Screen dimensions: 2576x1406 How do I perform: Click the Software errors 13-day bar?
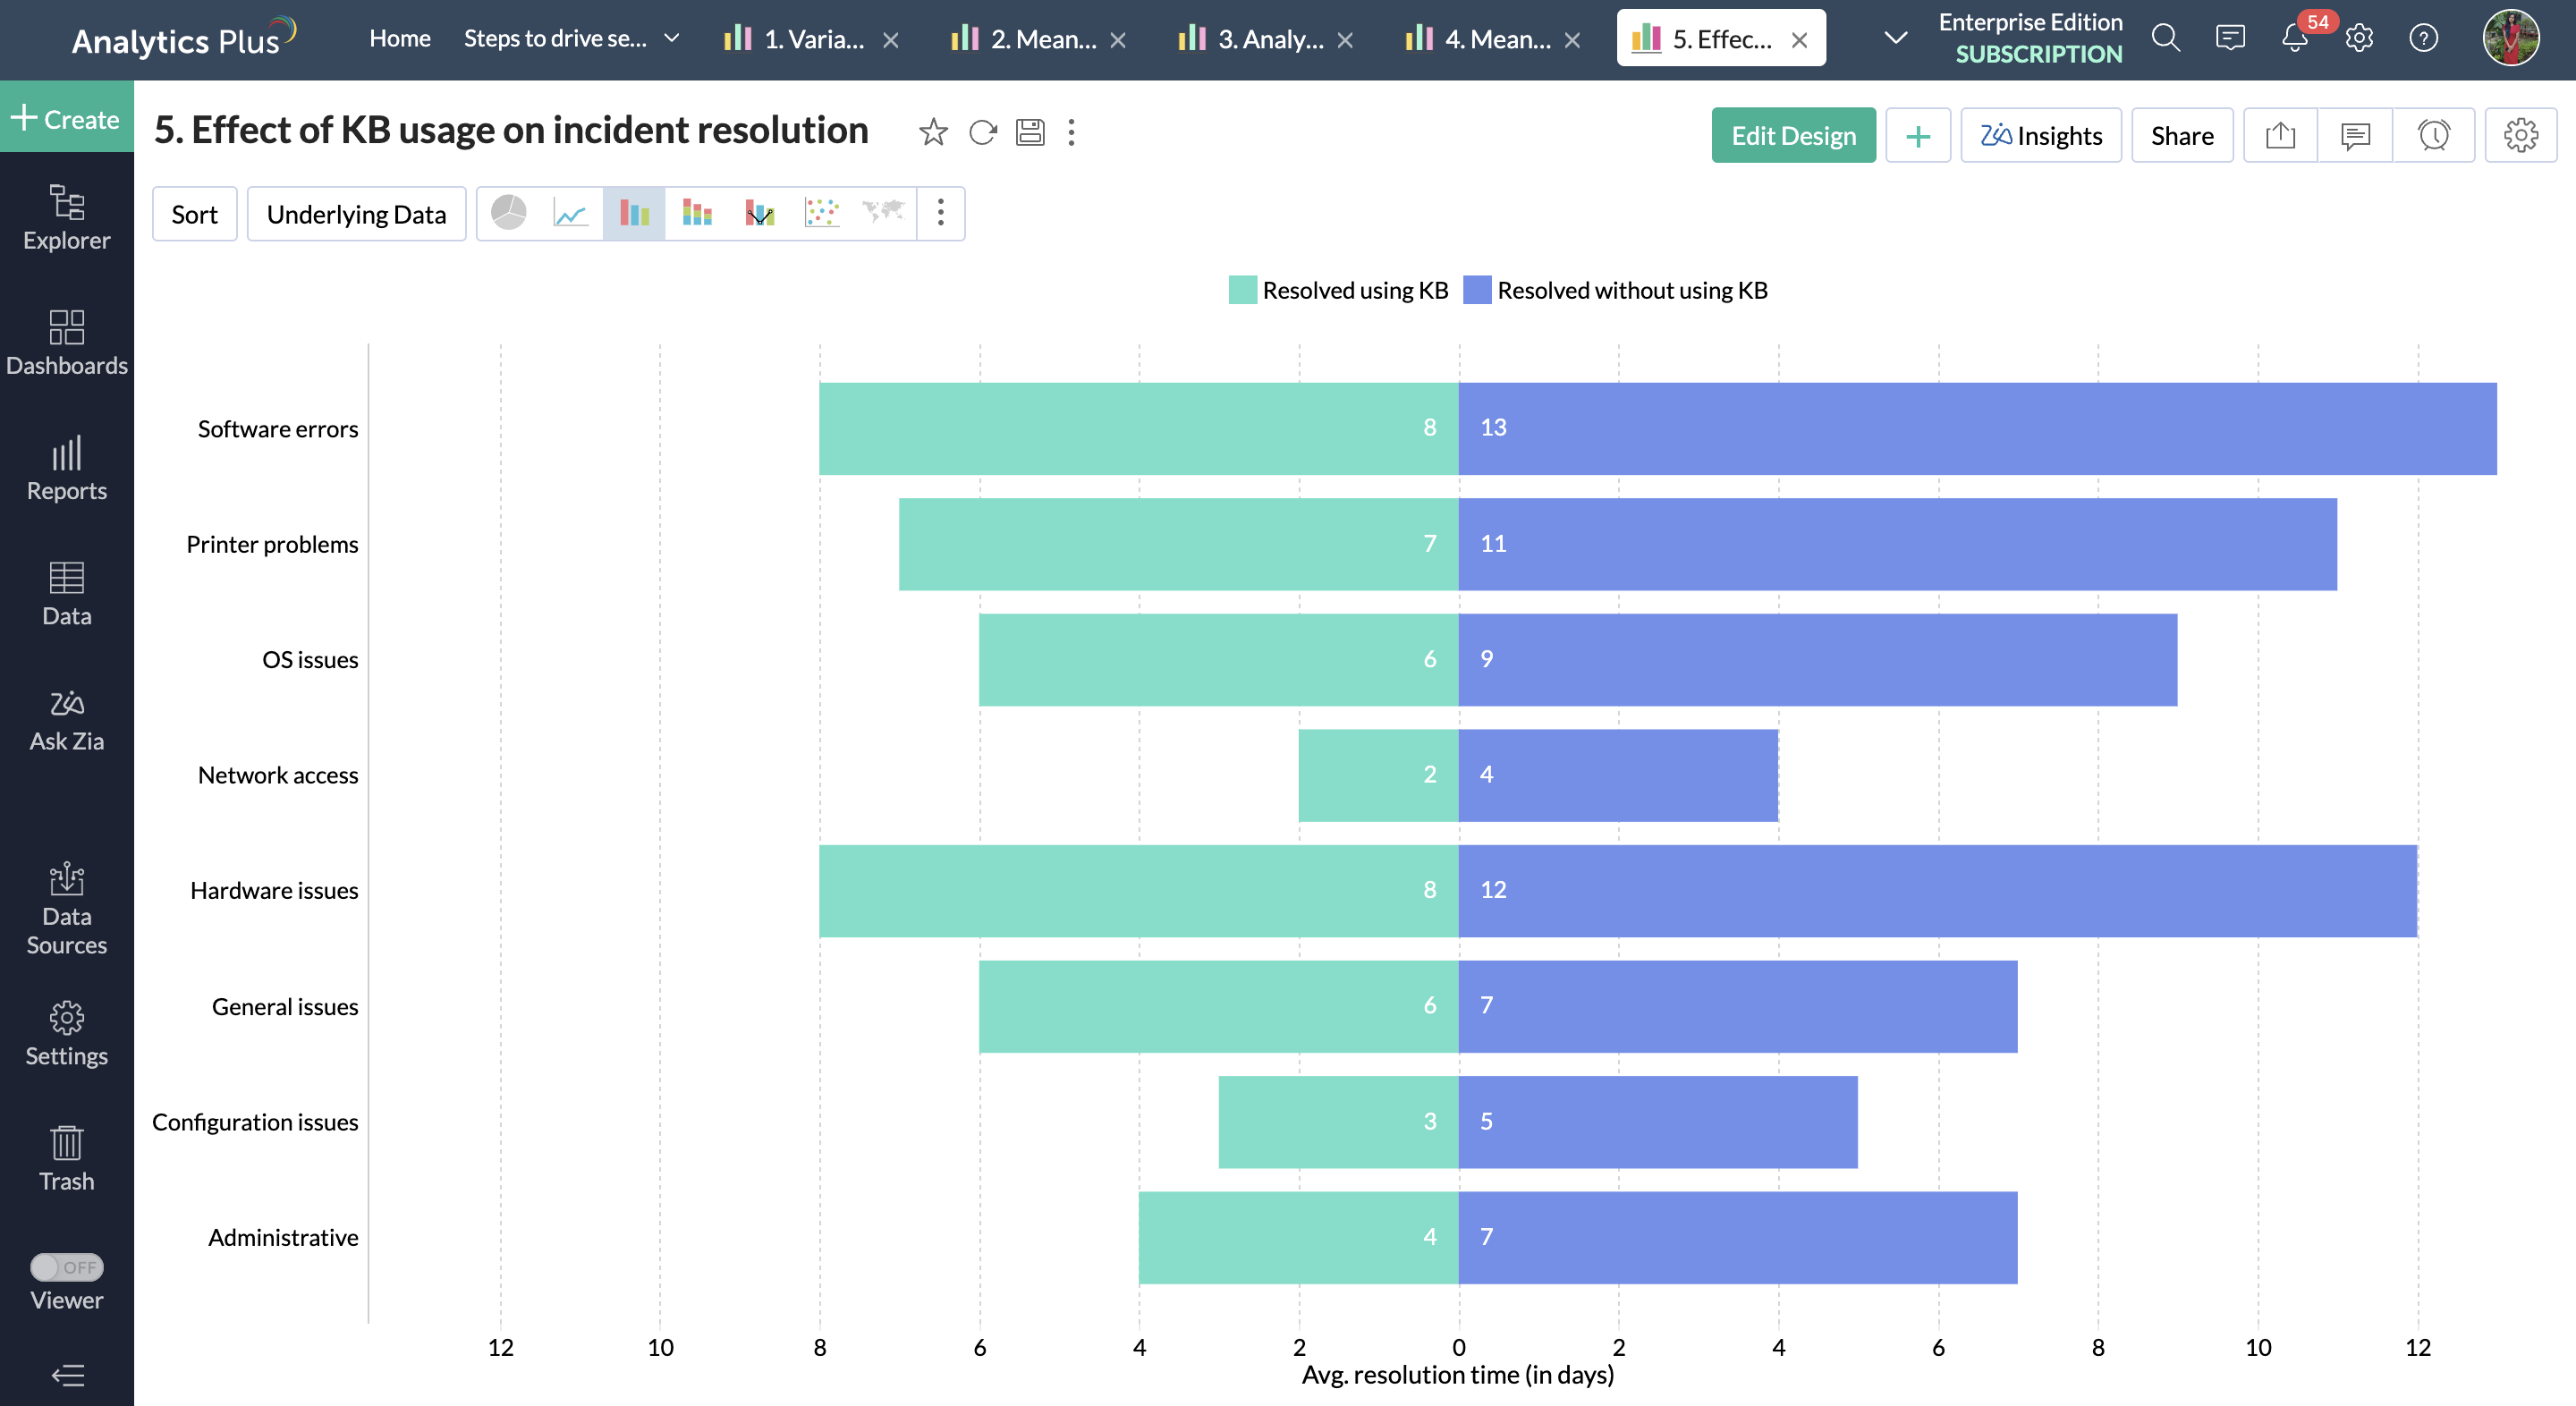pos(1976,428)
